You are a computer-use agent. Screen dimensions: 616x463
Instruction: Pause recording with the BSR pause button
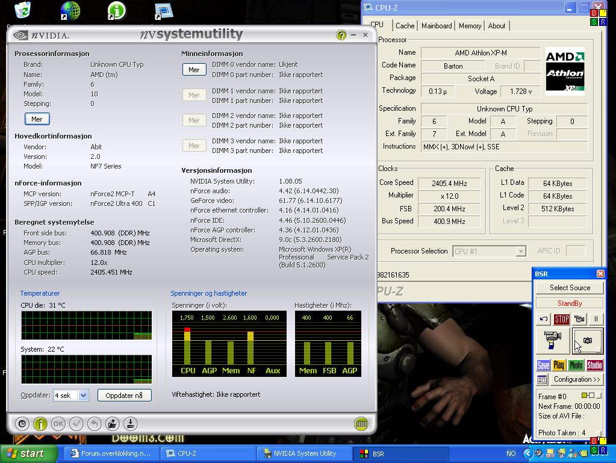[596, 319]
